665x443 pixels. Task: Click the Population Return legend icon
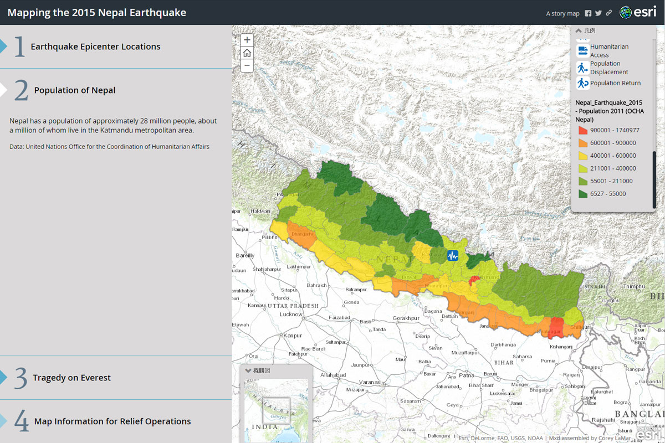pyautogui.click(x=582, y=83)
